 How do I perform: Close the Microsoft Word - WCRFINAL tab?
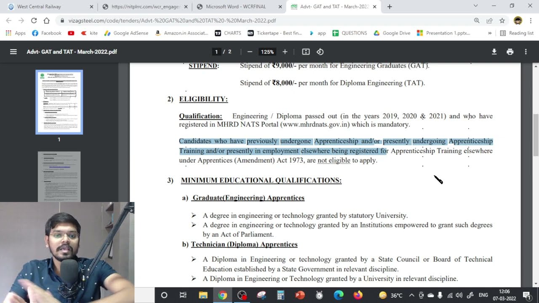tap(280, 6)
